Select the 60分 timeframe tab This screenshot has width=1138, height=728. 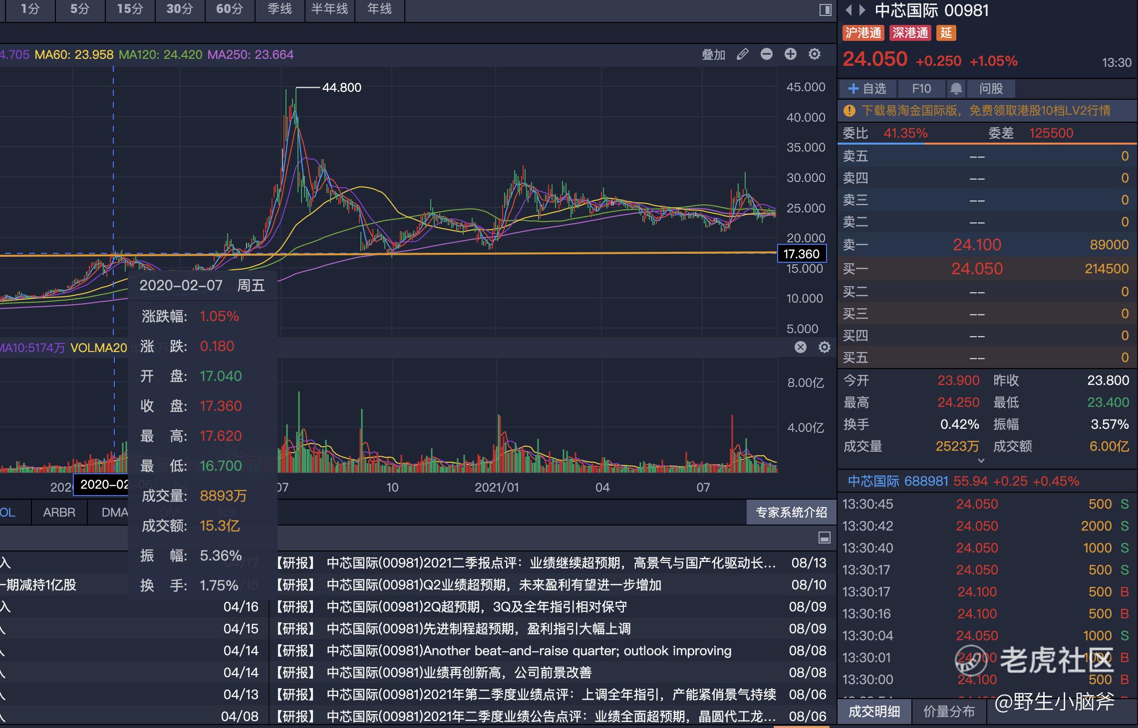(x=230, y=9)
